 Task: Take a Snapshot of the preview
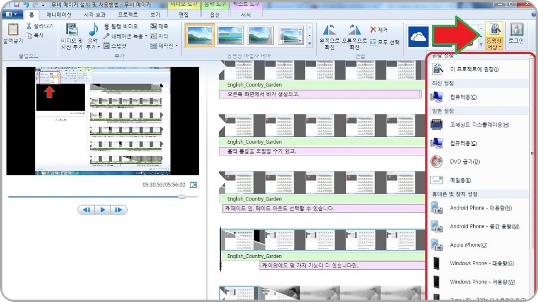click(x=115, y=46)
